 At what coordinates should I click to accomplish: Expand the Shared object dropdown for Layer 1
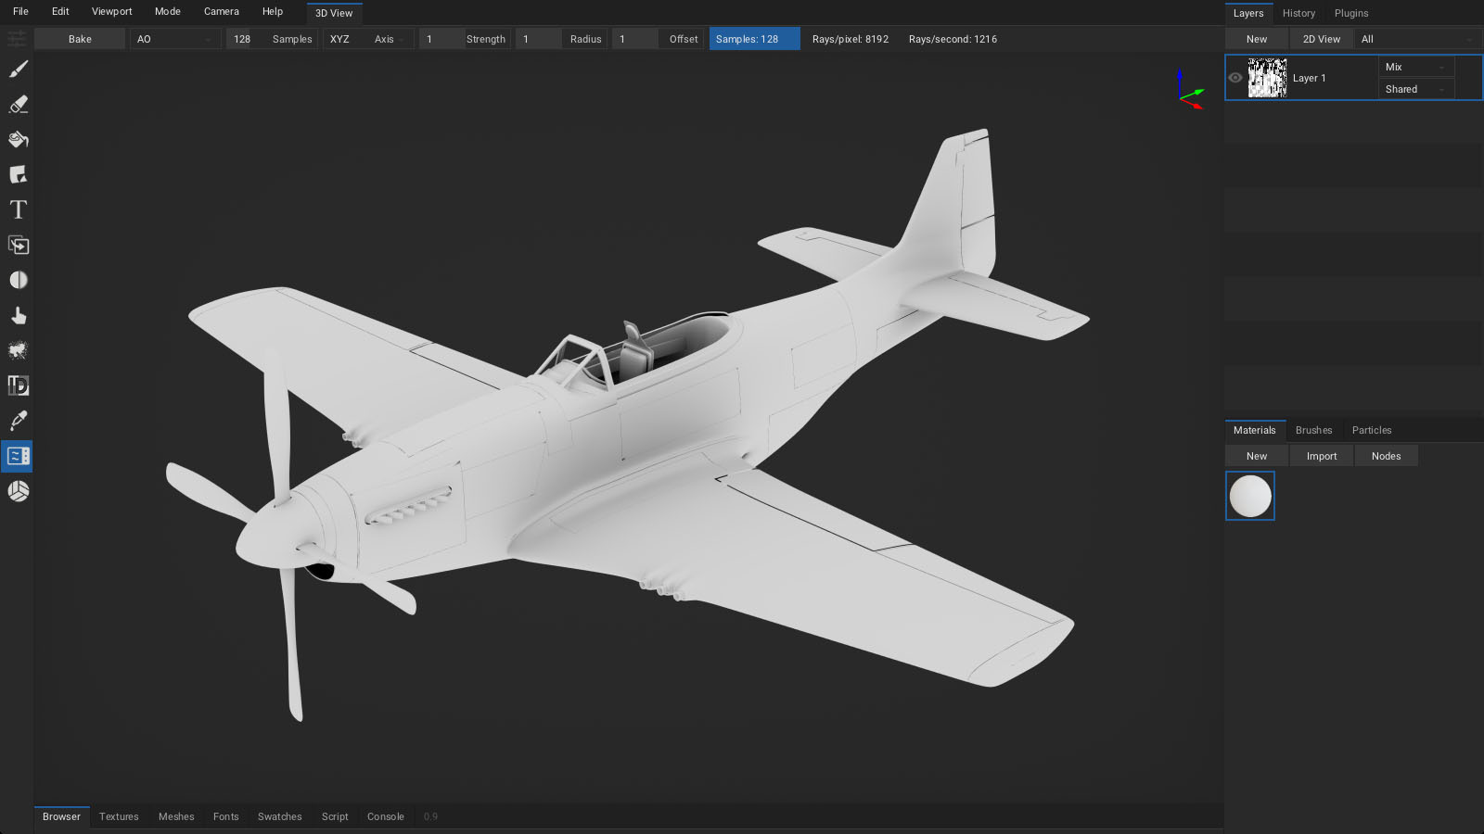[x=1414, y=89]
